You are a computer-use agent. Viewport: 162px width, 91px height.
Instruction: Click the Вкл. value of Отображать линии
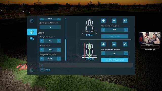pyautogui.click(x=50, y=41)
